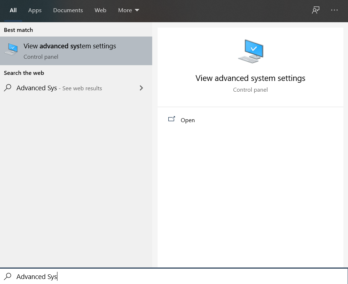Open the ellipsis options menu
Screen dimensions: 348x284
pyautogui.click(x=334, y=10)
